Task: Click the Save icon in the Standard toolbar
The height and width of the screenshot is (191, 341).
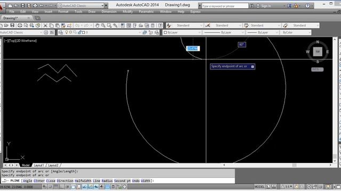Action: pyautogui.click(x=12, y=25)
